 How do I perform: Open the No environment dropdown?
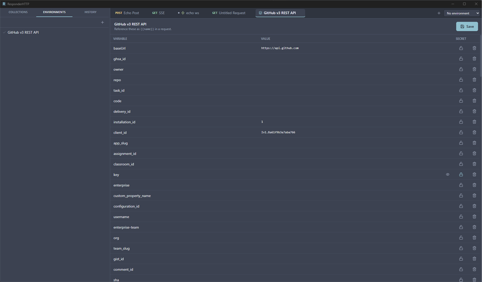(462, 13)
